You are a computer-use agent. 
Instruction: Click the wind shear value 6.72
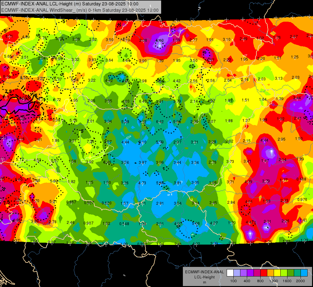pyautogui.click(x=57, y=99)
